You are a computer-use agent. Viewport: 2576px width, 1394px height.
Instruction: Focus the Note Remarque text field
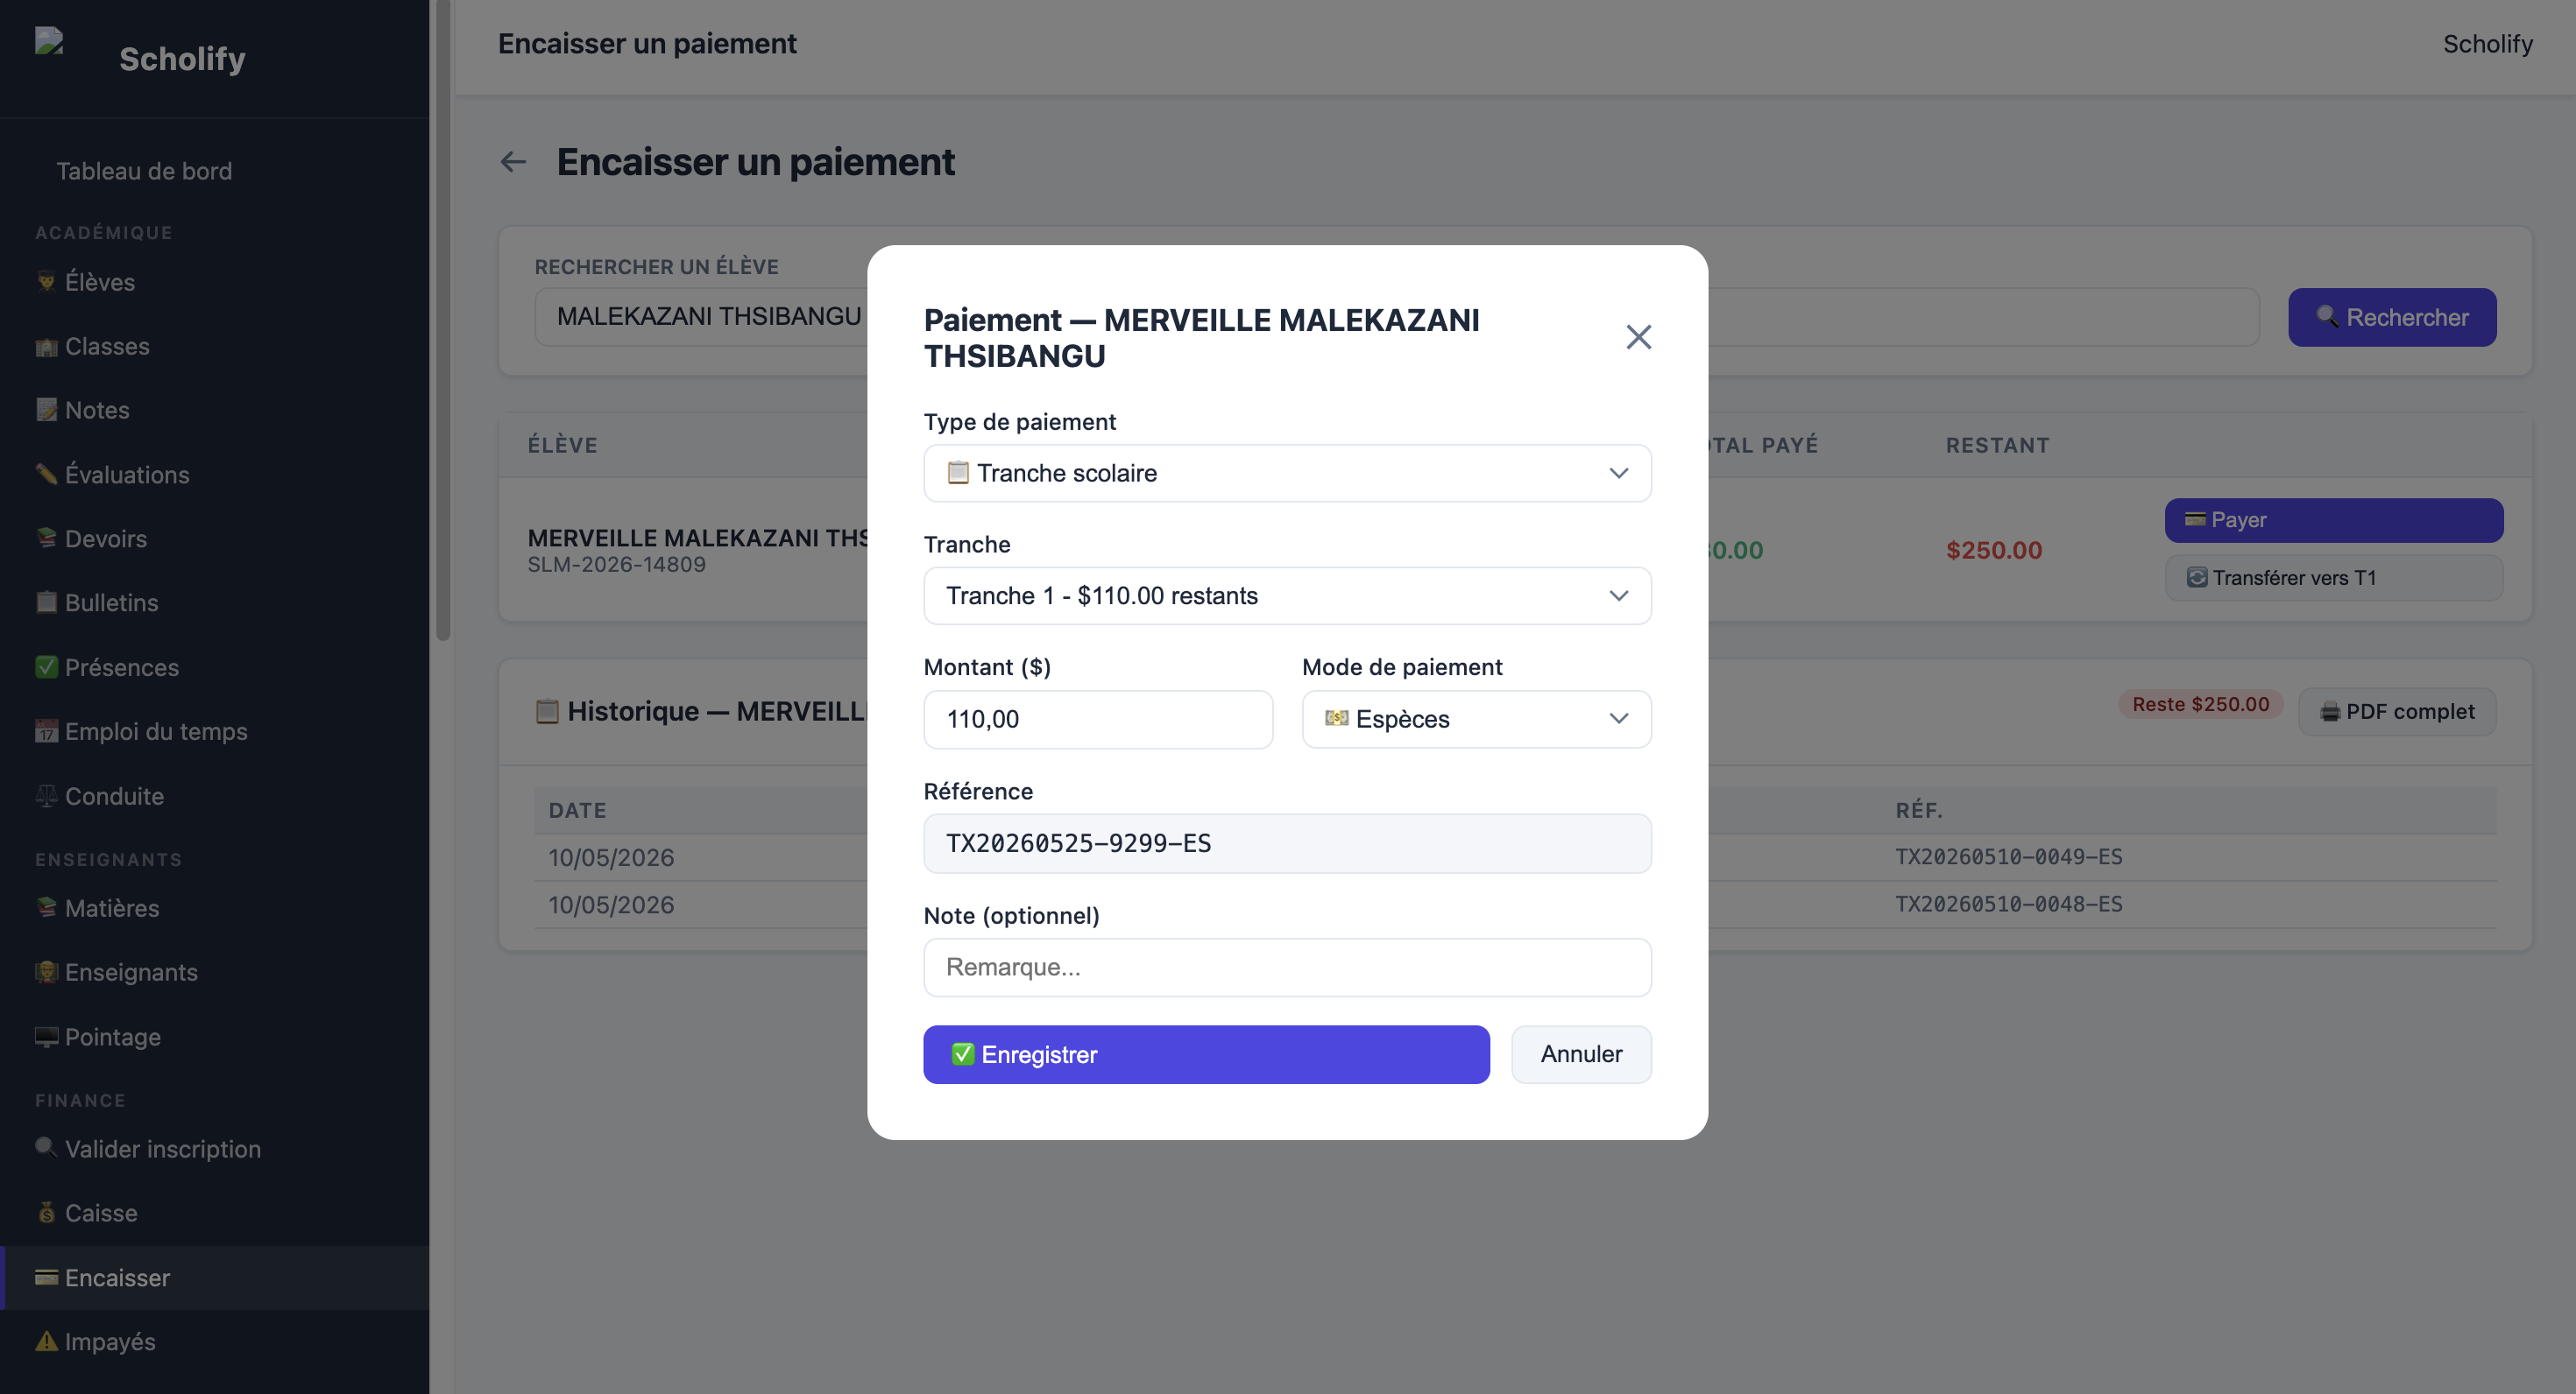coord(1287,967)
